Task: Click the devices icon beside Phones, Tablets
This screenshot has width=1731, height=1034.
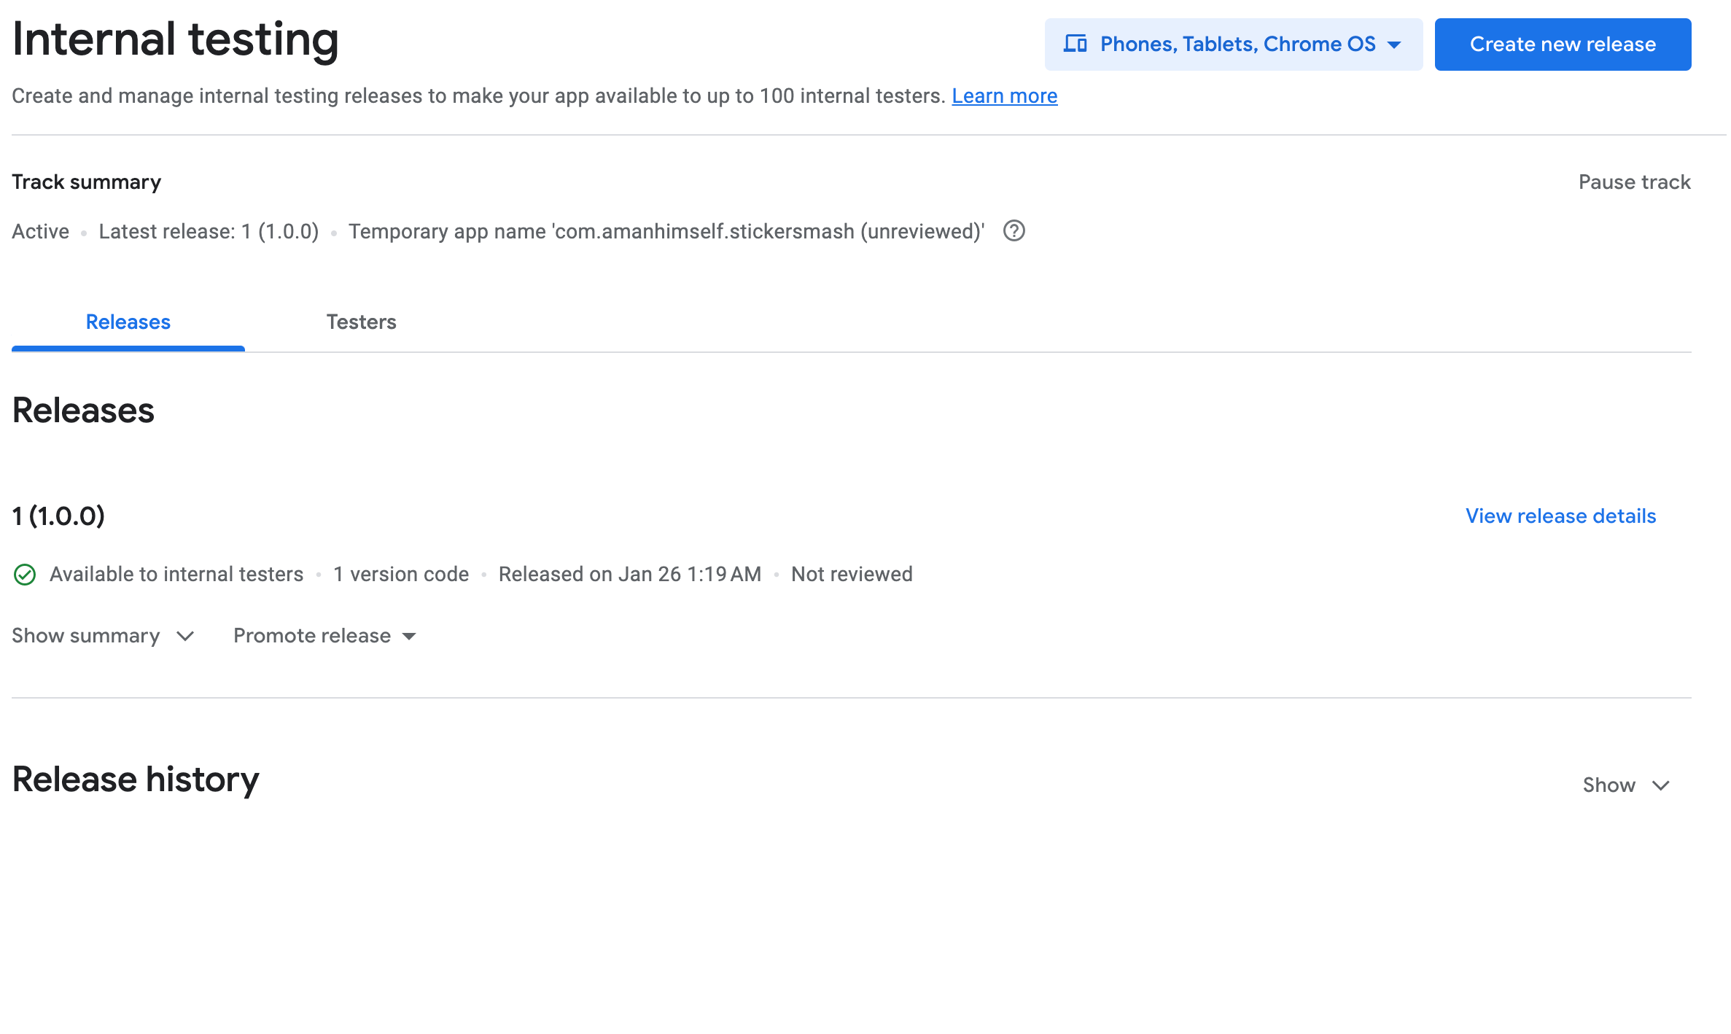Action: 1075,44
